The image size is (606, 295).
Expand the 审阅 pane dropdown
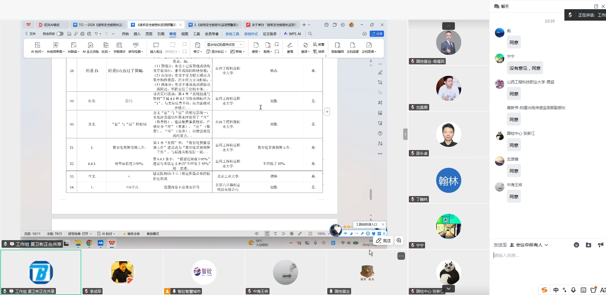click(237, 52)
